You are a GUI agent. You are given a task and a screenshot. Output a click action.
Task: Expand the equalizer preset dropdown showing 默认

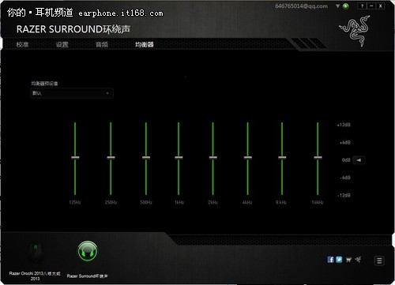tap(72, 93)
